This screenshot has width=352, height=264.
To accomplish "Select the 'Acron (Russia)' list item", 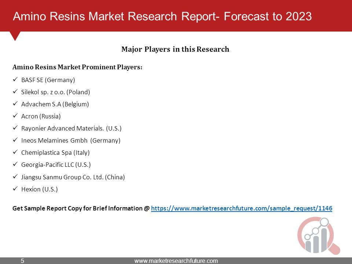I will click(x=41, y=116).
